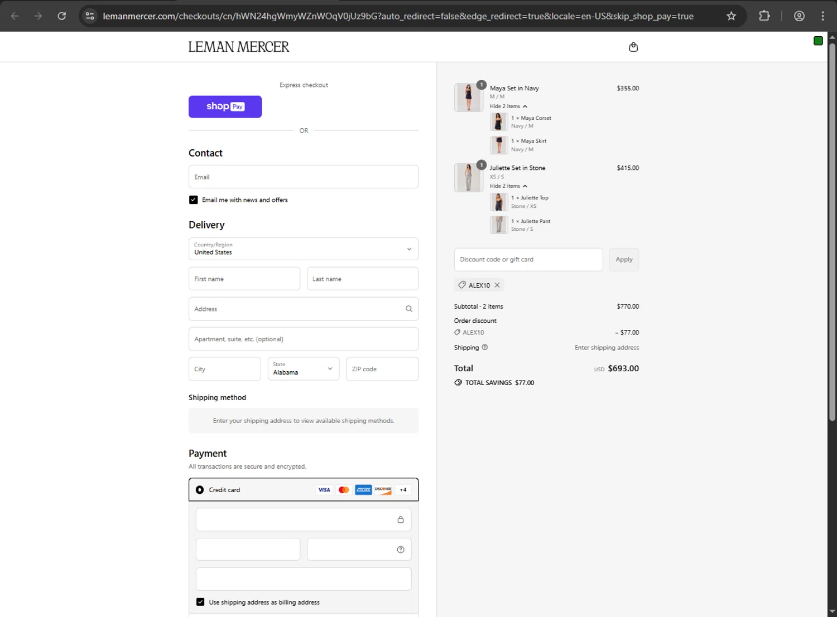Click the card expiration date field
Viewport: 837px width, 617px height.
(248, 550)
